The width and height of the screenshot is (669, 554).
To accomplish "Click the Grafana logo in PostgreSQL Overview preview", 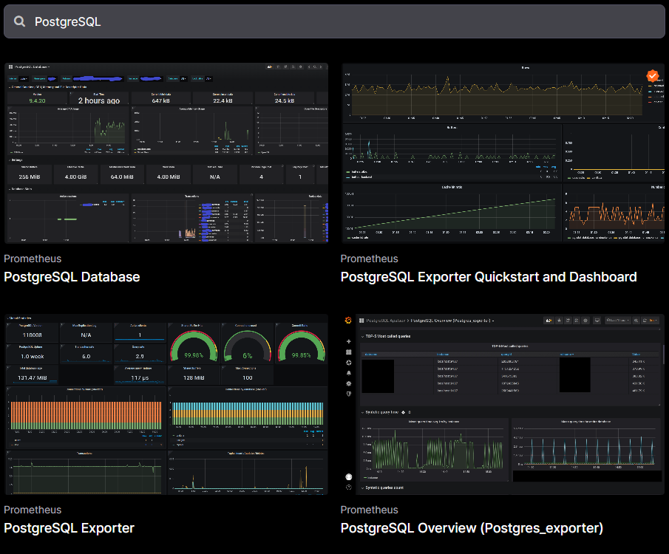I will click(348, 321).
